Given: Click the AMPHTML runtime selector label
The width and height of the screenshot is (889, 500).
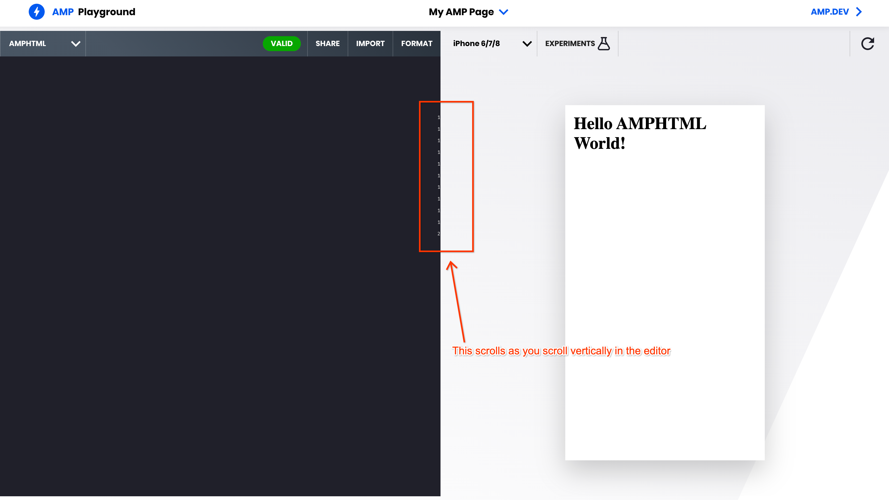Looking at the screenshot, I should click(x=28, y=43).
